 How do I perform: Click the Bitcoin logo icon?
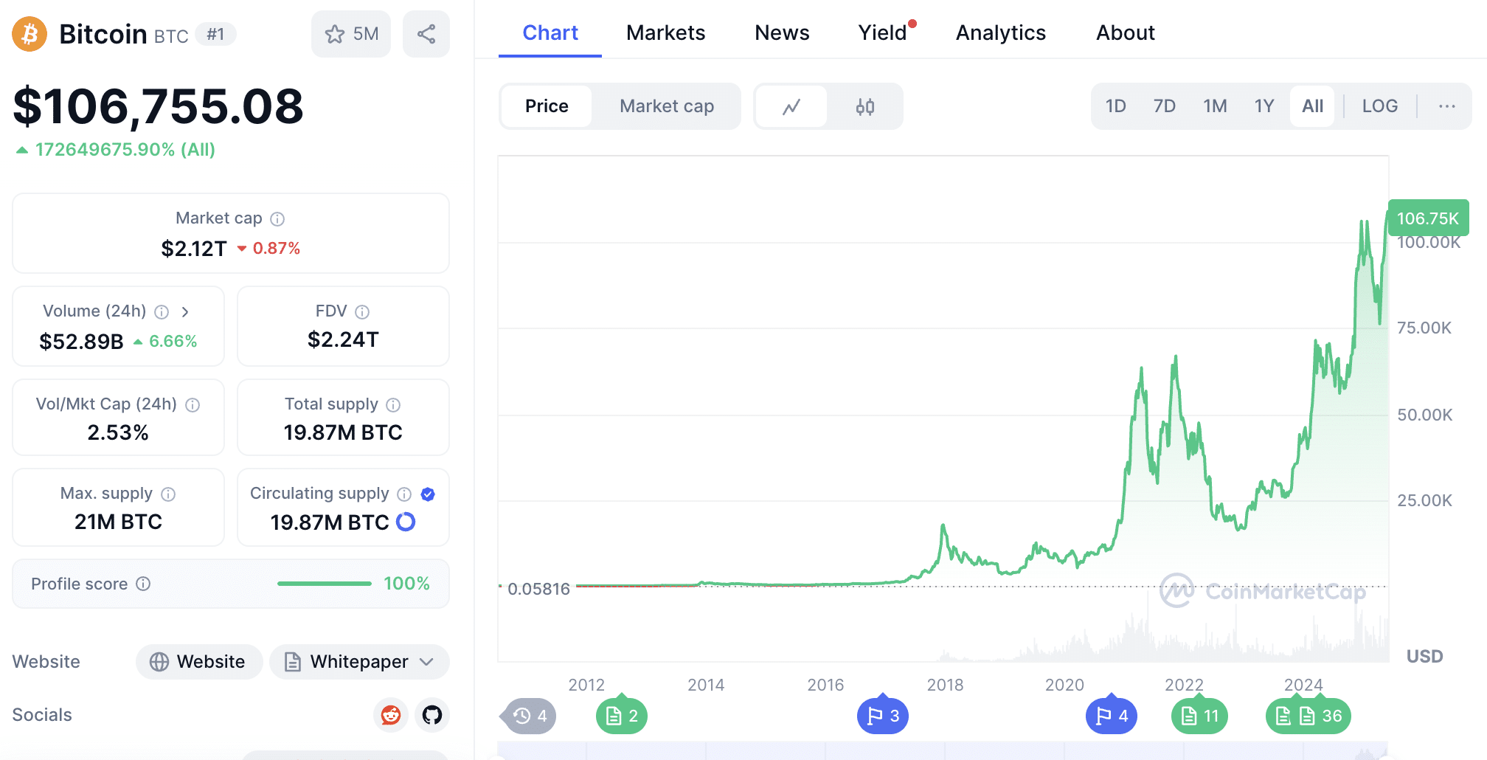tap(30, 34)
